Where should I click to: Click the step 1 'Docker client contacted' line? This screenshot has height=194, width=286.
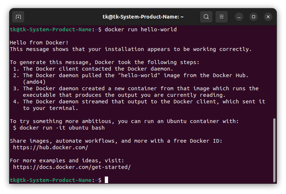click(x=98, y=69)
